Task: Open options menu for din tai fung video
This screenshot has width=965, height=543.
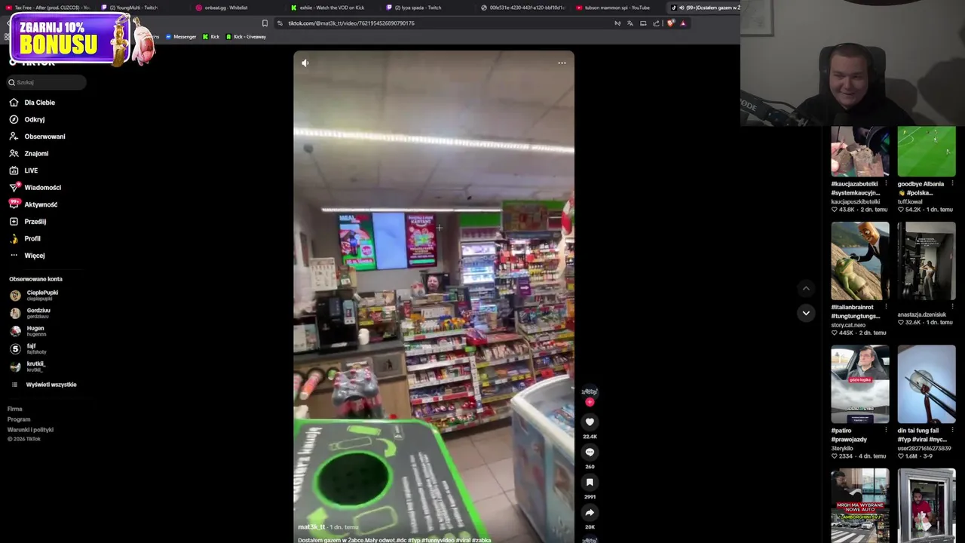Action: click(x=952, y=431)
